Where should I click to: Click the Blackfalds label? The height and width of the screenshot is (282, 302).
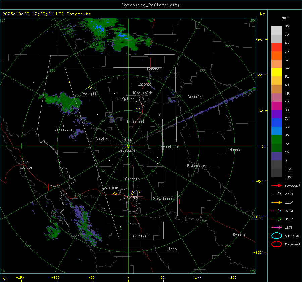click(x=143, y=93)
